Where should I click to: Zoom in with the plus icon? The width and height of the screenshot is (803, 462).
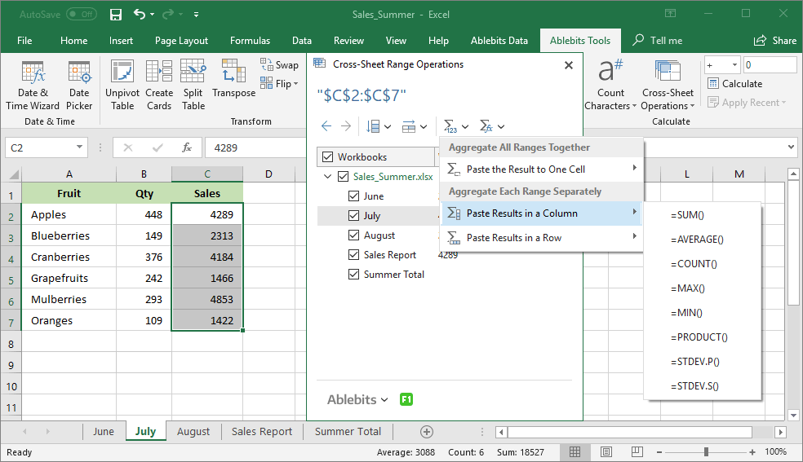coord(752,451)
